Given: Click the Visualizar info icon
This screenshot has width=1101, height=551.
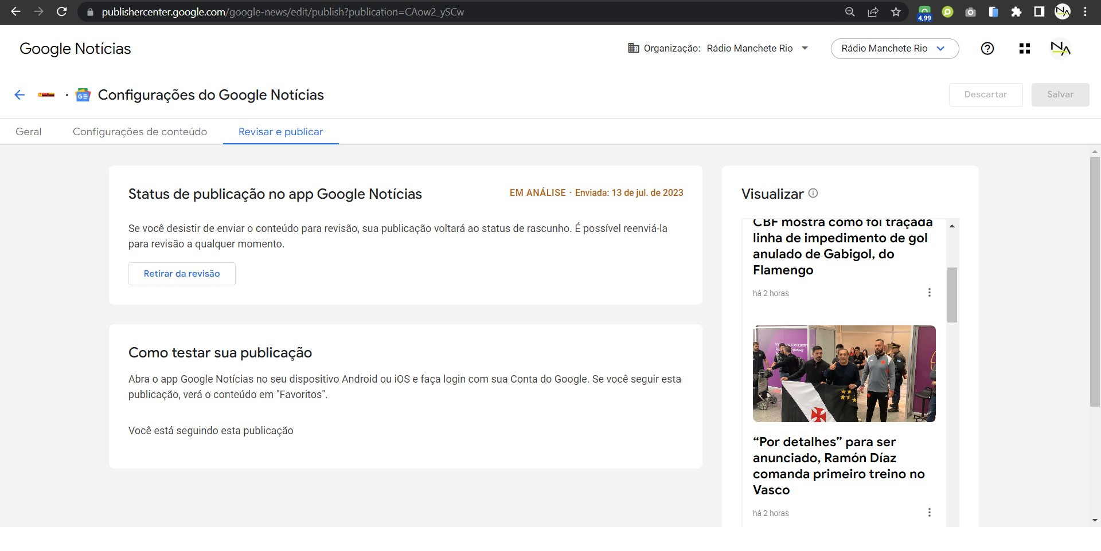Looking at the screenshot, I should [813, 194].
